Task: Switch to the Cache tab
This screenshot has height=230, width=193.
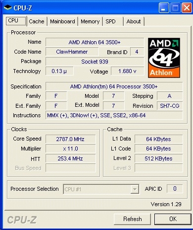Action: click(37, 21)
